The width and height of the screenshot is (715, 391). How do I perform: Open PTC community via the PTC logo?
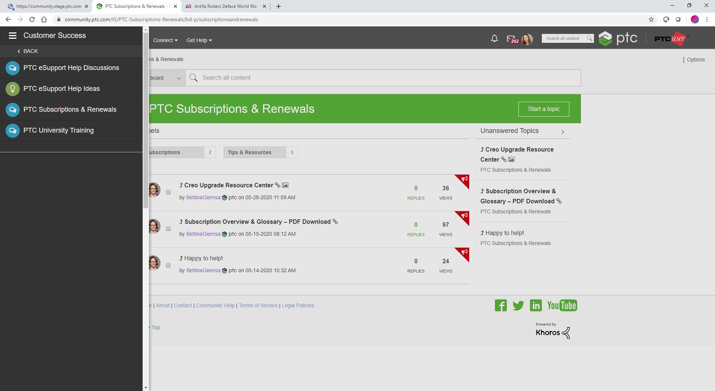point(618,38)
